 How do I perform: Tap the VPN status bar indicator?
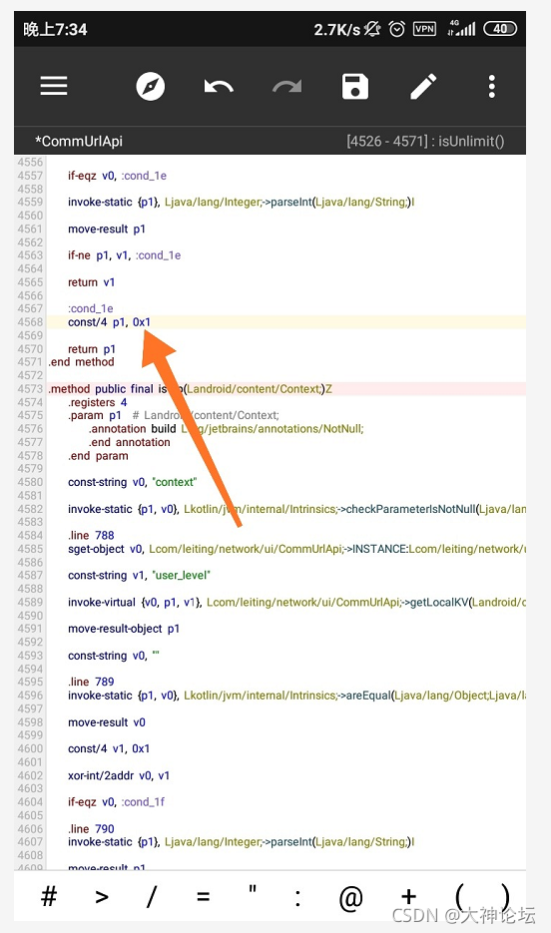point(424,29)
